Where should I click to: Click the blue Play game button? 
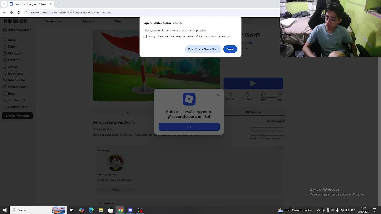coord(253,84)
